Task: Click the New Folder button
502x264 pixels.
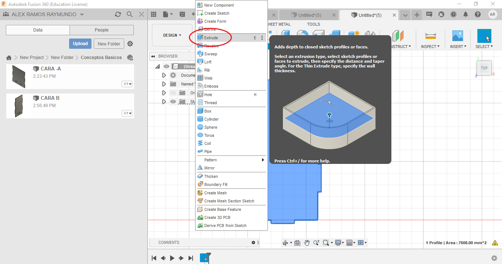Action: [x=109, y=44]
